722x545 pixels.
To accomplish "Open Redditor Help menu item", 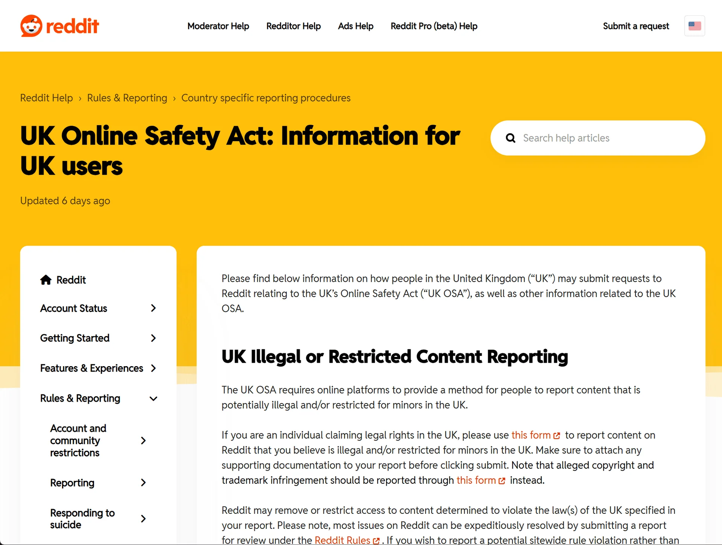I will point(293,26).
